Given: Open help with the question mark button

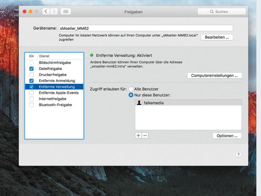Looking at the screenshot, I should (x=238, y=155).
